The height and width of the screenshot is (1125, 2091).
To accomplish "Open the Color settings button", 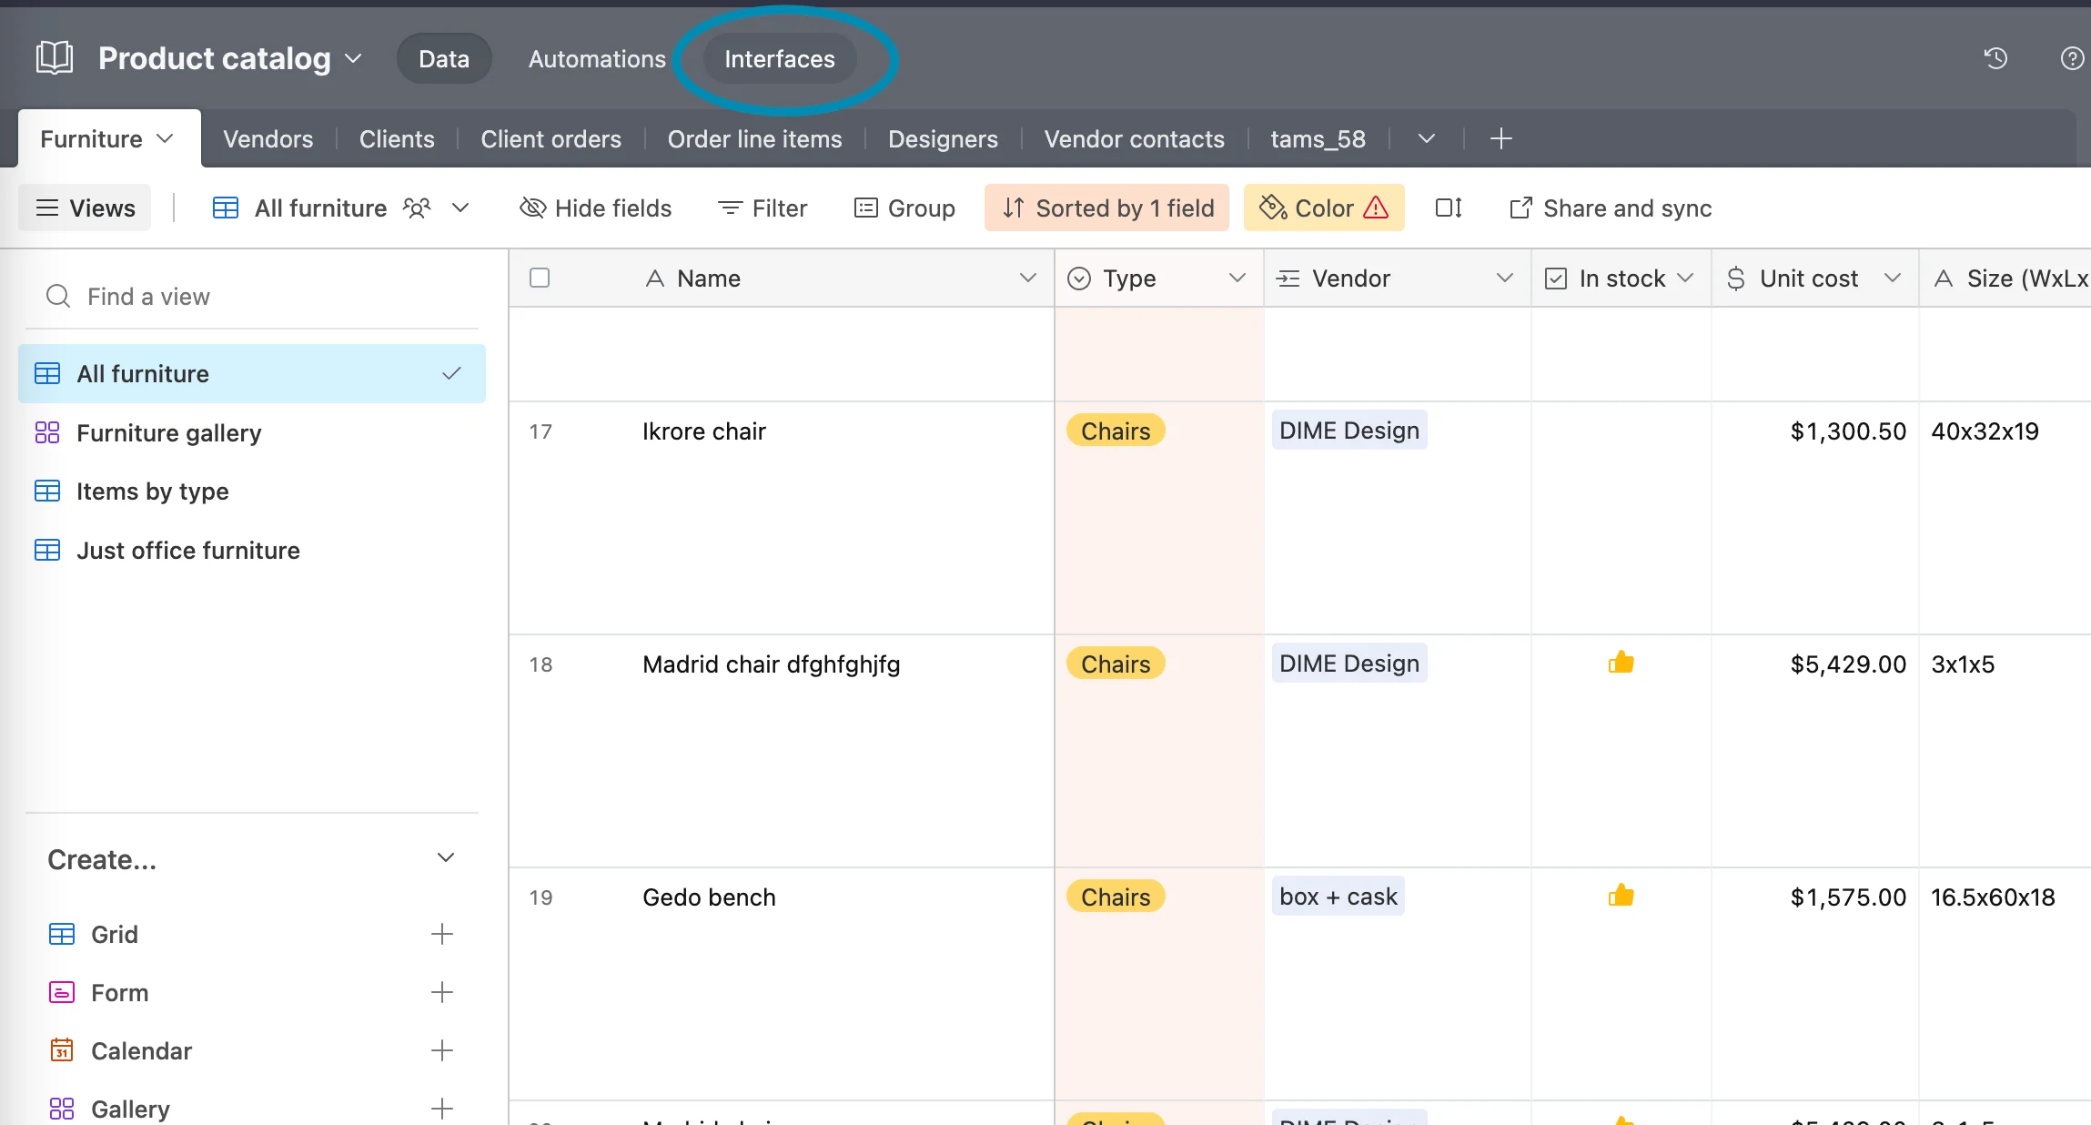I will pyautogui.click(x=1323, y=208).
